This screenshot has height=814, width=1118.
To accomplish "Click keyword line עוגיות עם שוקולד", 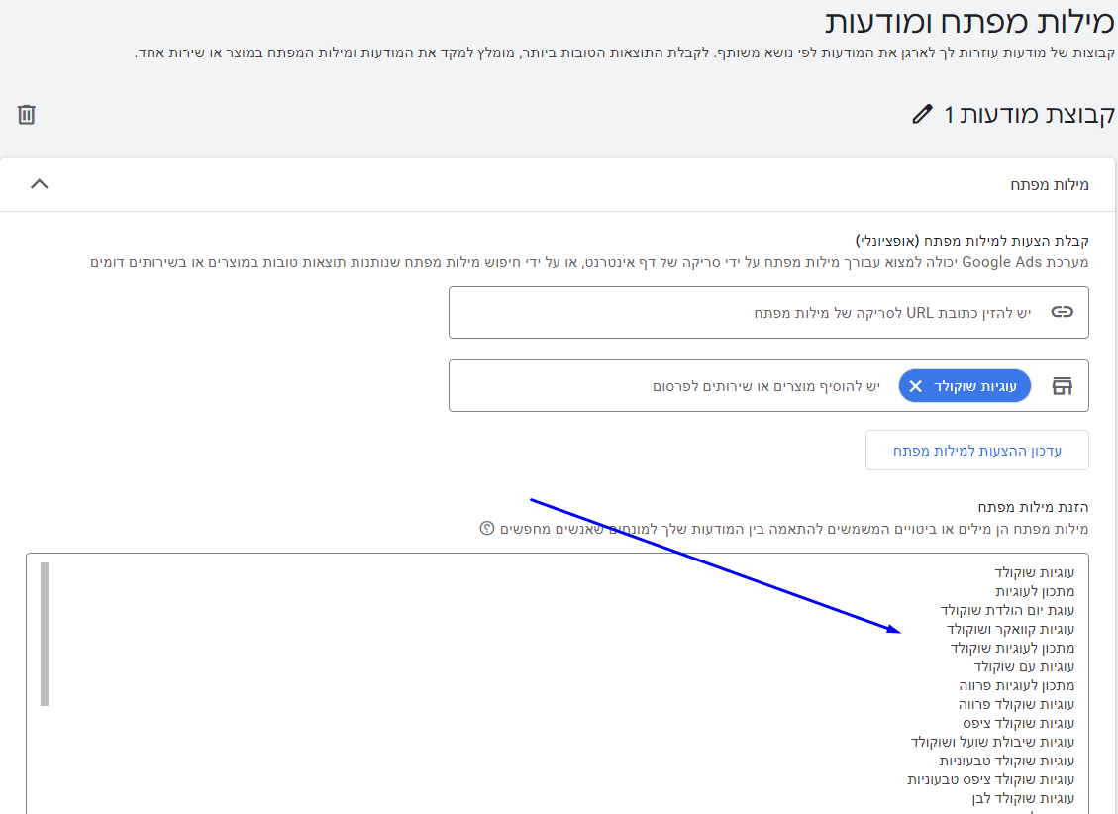I will (1024, 667).
